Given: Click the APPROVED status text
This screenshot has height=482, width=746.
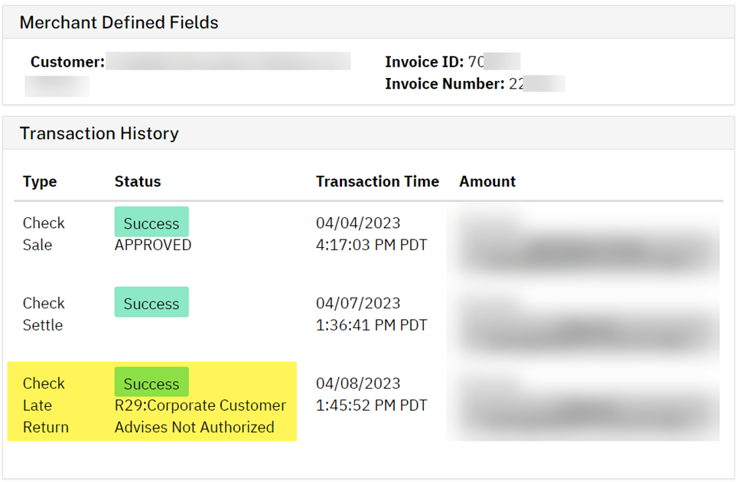Looking at the screenshot, I should 153,245.
